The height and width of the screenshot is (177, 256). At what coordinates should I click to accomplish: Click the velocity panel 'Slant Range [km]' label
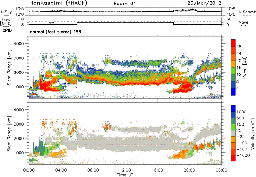(x=9, y=134)
